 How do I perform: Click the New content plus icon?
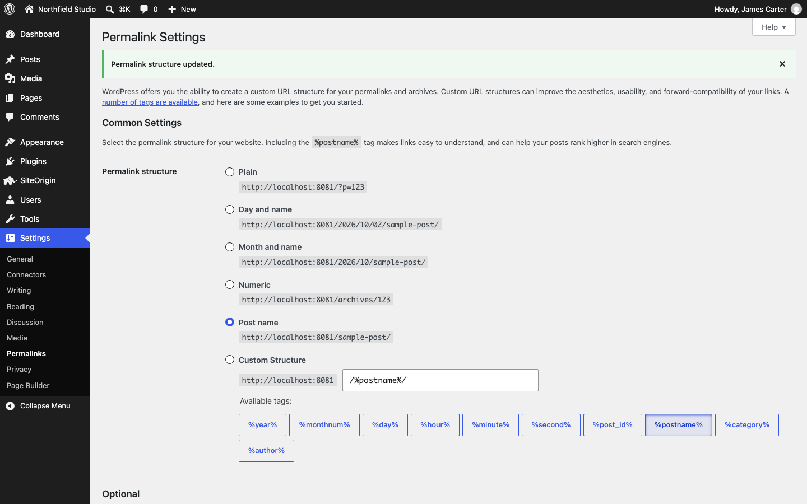tap(172, 9)
